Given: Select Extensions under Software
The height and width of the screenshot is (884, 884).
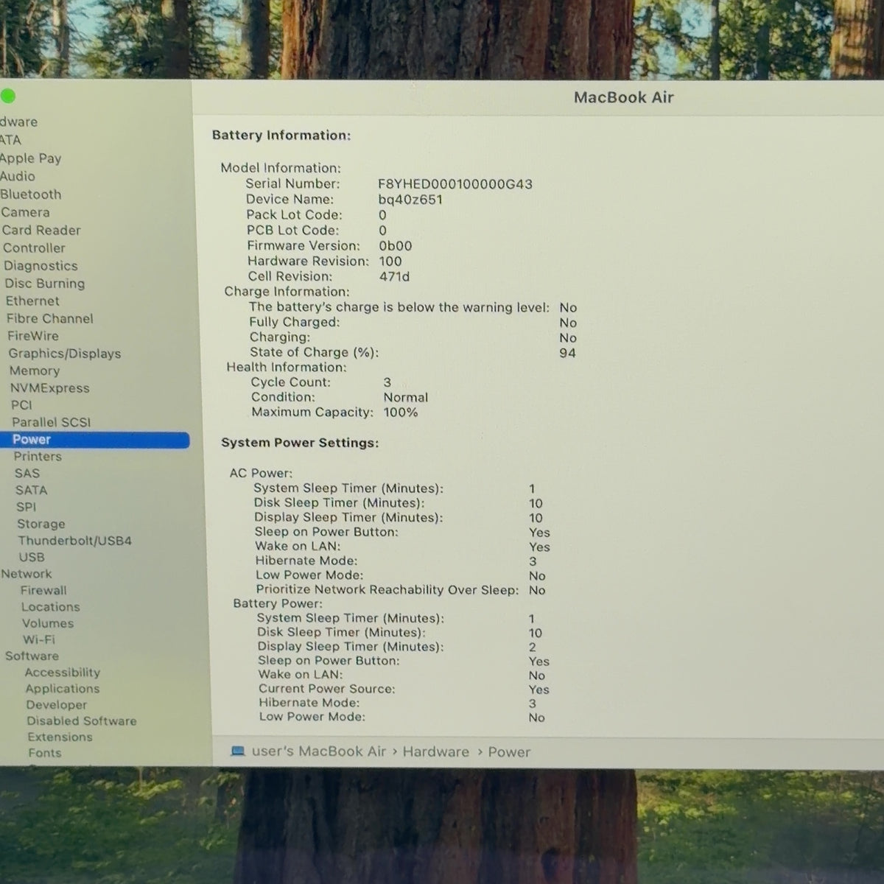Looking at the screenshot, I should (x=60, y=737).
